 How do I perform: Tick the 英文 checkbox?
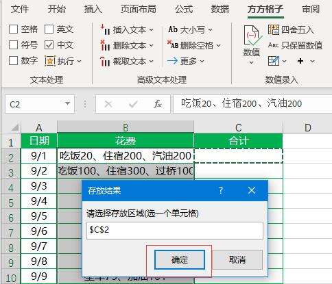coord(49,29)
